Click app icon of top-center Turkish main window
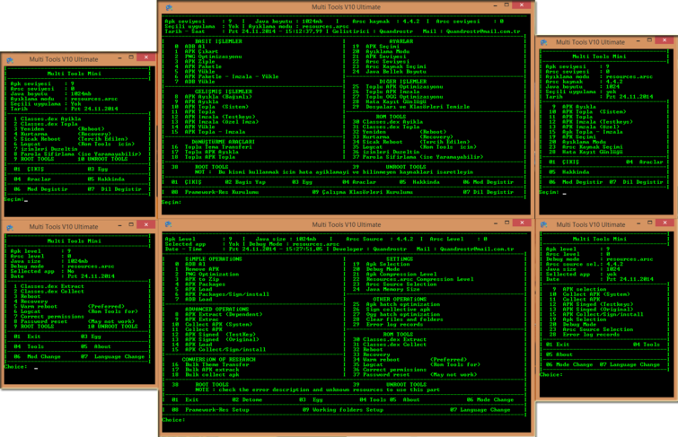 point(169,7)
